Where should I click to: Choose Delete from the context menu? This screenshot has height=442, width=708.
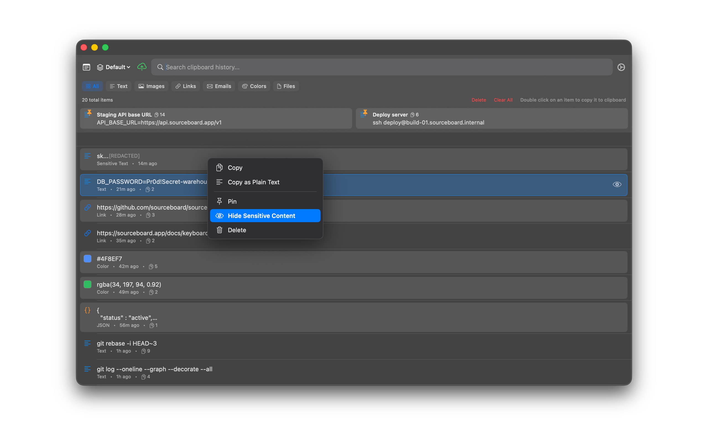(x=265, y=230)
